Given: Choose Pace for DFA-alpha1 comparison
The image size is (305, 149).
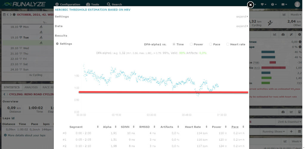Looking at the screenshot, I should (211, 44).
